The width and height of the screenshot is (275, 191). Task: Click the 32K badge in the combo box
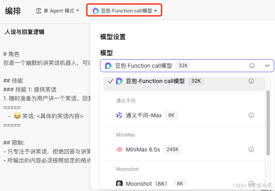(x=183, y=66)
